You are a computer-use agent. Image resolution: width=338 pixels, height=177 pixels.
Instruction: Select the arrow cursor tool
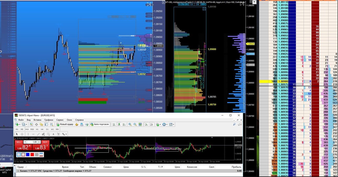(x=17, y=134)
